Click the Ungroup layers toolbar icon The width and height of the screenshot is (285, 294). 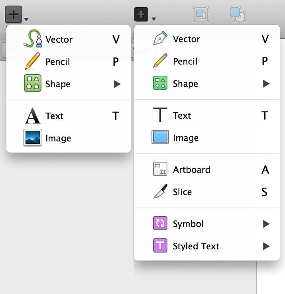pos(238,14)
